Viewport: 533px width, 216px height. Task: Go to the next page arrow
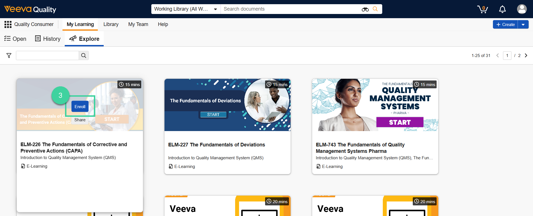[x=526, y=55]
